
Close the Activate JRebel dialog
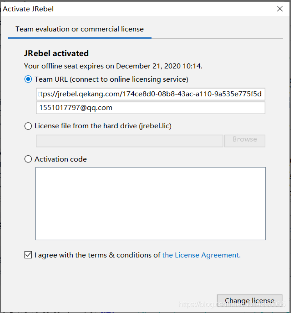click(280, 9)
